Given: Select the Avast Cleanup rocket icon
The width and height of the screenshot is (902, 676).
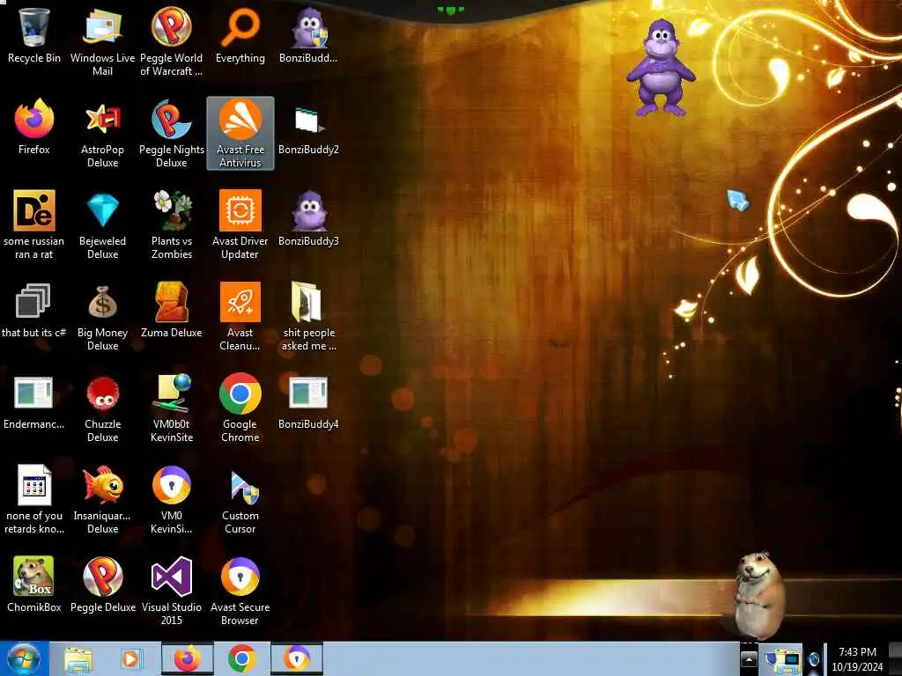Looking at the screenshot, I should point(240,317).
